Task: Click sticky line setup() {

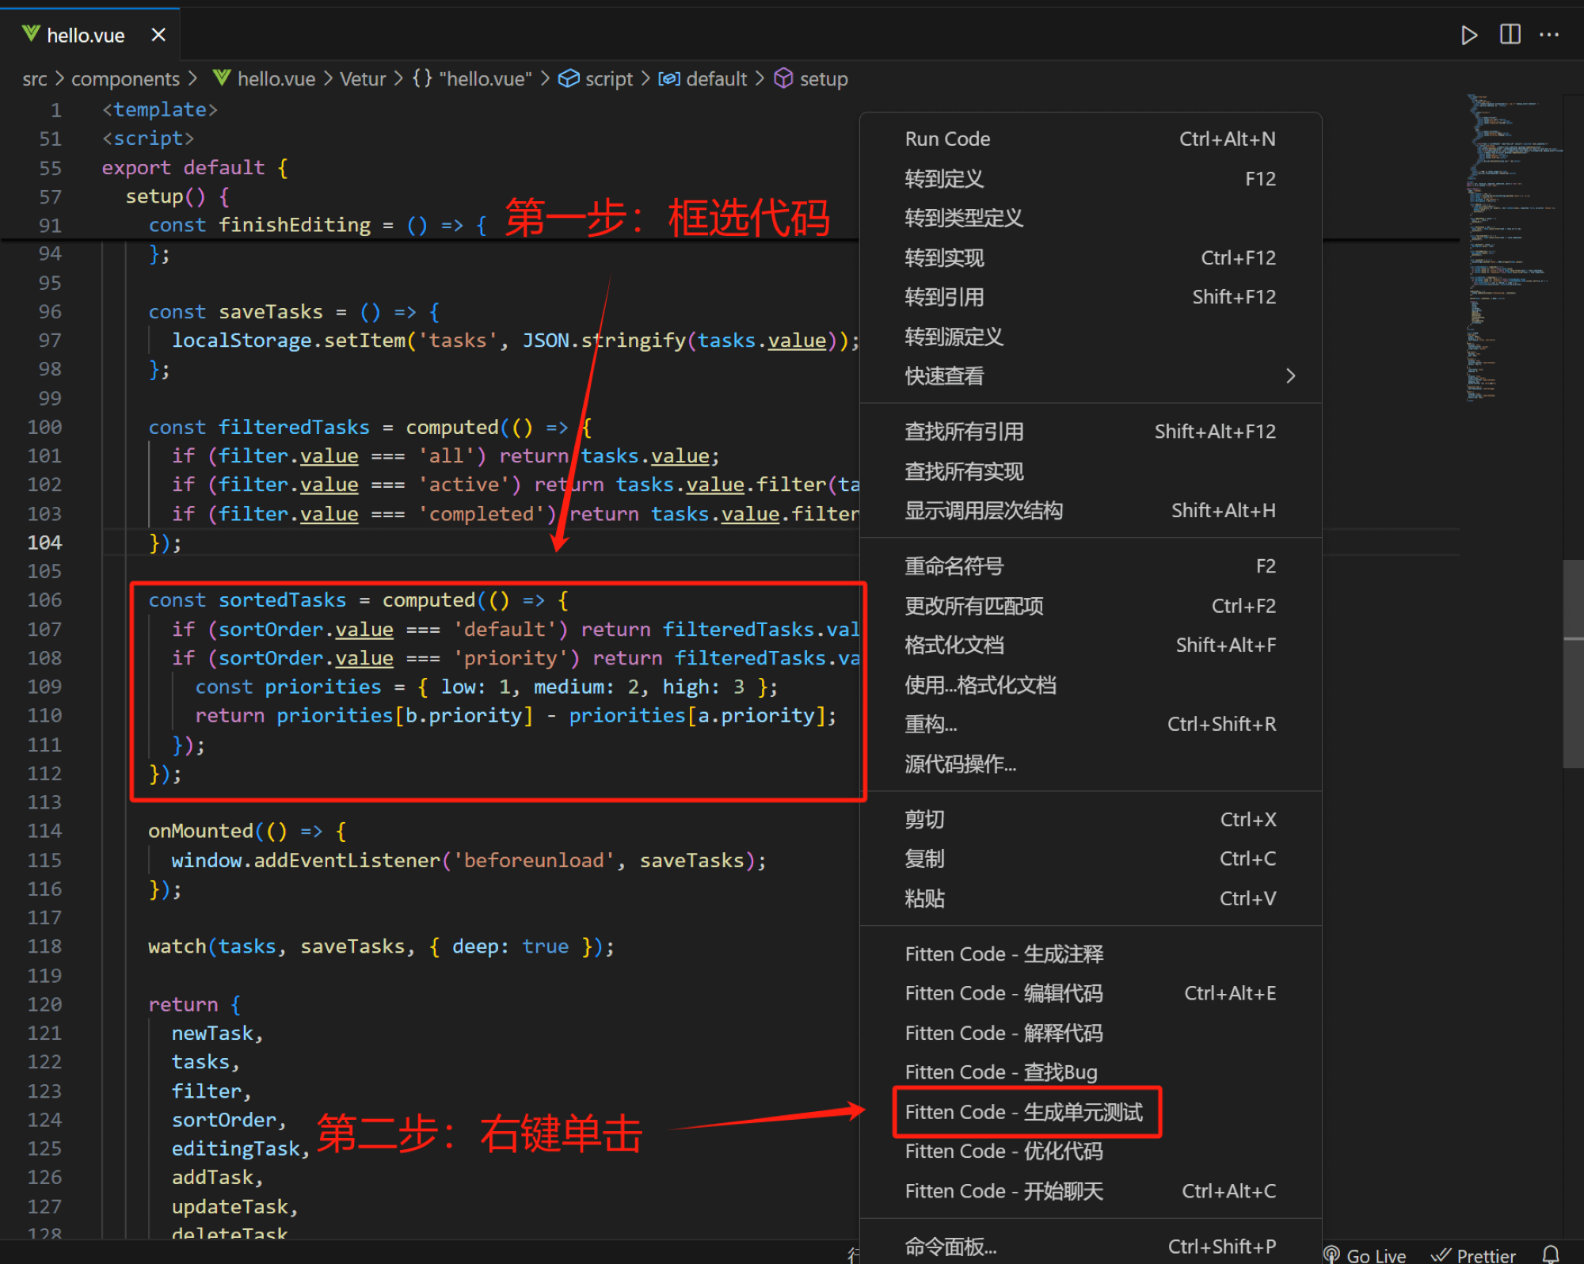Action: click(x=177, y=196)
